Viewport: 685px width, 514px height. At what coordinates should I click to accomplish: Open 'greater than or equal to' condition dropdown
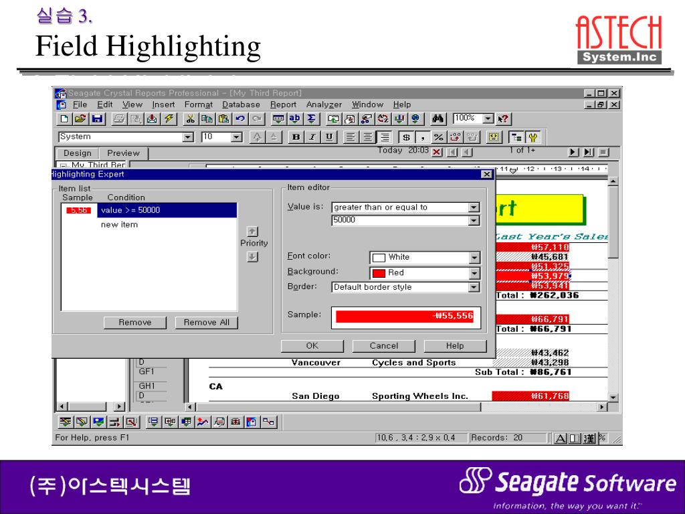[x=474, y=207]
